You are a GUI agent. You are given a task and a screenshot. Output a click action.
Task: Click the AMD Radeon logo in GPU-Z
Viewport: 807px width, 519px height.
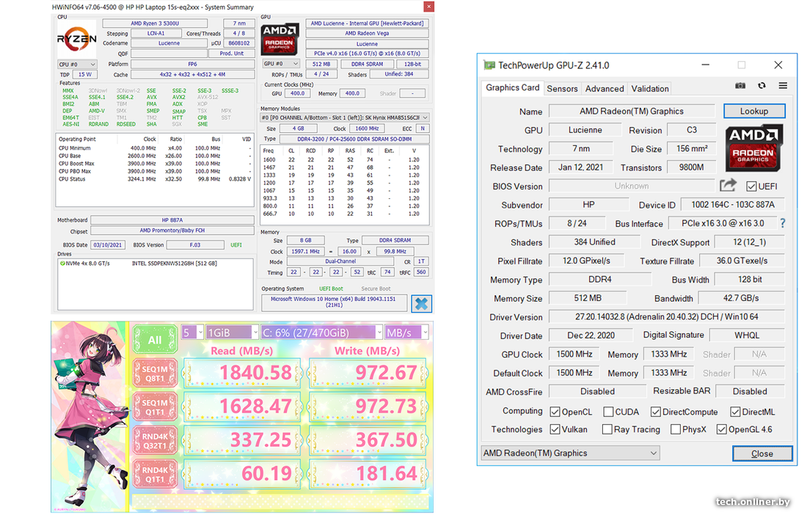pyautogui.click(x=753, y=145)
